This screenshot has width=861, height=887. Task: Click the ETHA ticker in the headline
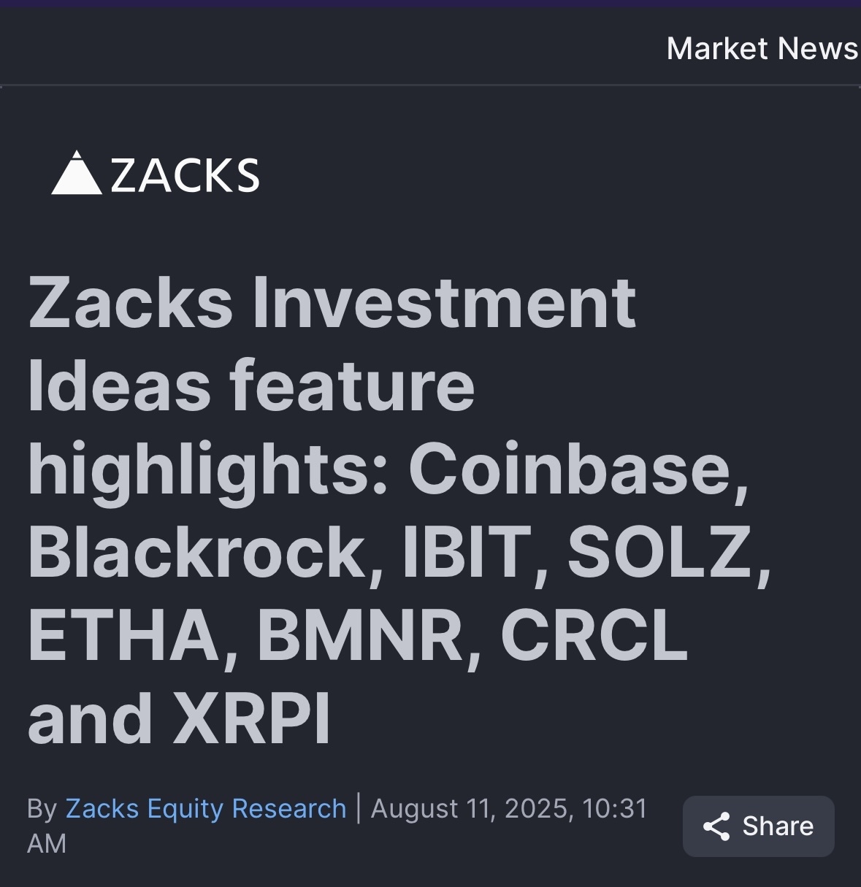point(124,634)
